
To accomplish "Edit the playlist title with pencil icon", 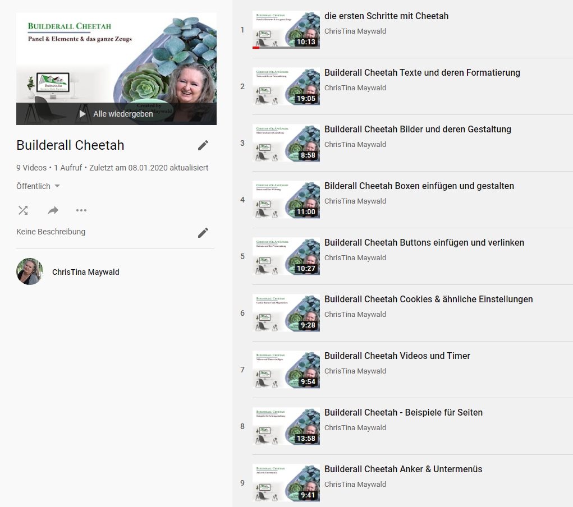I will coord(203,145).
